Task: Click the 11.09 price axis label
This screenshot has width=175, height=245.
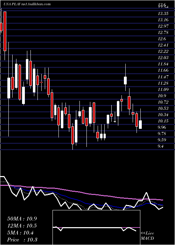Action: point(163,89)
